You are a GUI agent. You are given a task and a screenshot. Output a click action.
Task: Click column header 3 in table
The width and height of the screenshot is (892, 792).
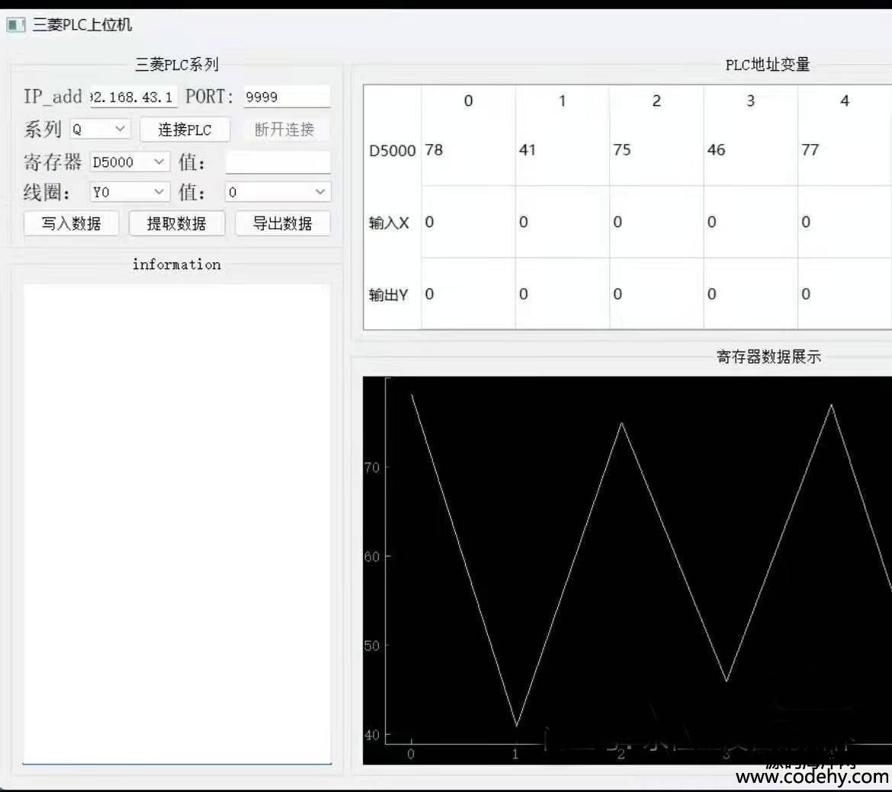[750, 101]
